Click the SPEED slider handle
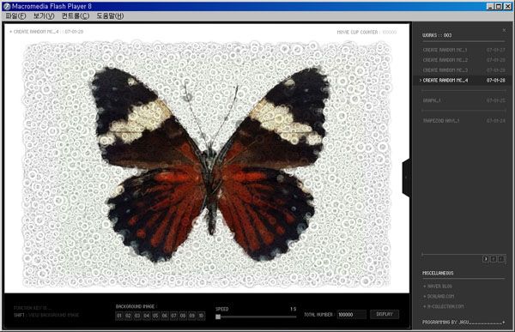Image resolution: width=515 pixels, height=332 pixels. point(218,317)
